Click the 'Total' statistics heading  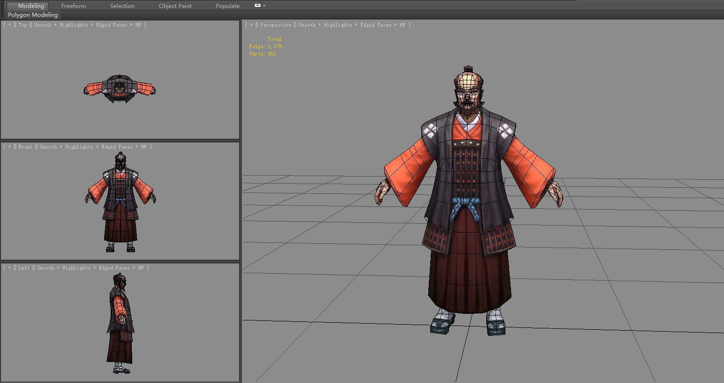click(275, 39)
